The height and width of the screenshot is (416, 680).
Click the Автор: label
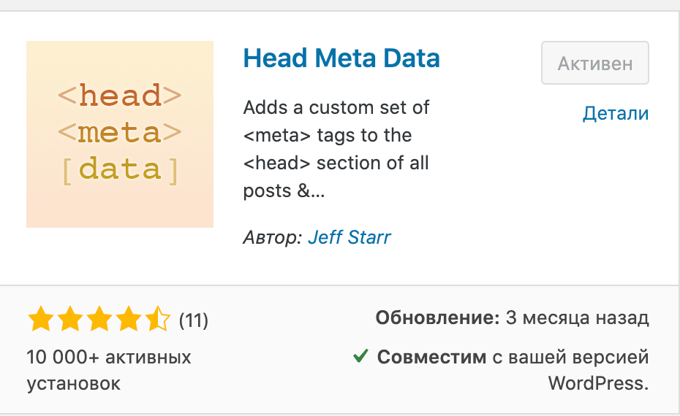[272, 237]
